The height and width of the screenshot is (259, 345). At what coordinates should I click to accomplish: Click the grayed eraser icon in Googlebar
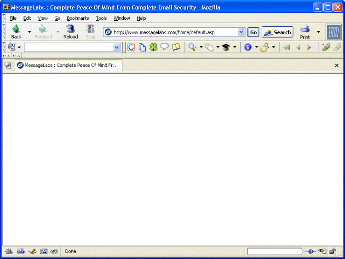[x=337, y=47]
